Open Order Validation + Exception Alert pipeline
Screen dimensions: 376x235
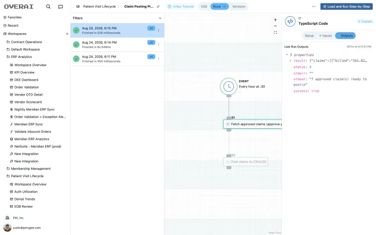[38, 117]
